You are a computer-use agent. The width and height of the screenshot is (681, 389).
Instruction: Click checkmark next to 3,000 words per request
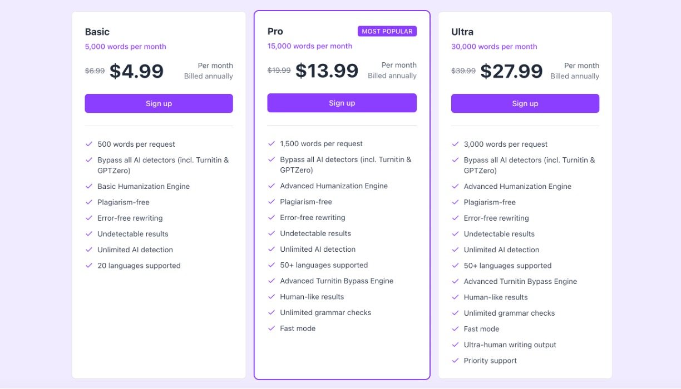coord(455,144)
